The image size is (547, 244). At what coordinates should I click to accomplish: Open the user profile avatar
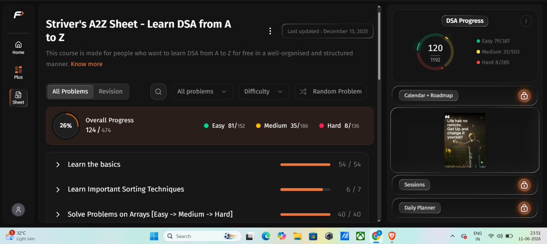18,209
